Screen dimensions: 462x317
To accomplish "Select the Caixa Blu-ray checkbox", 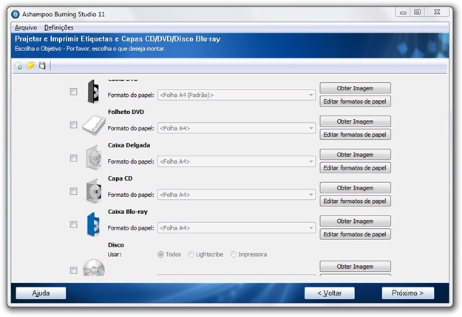I will tap(73, 224).
